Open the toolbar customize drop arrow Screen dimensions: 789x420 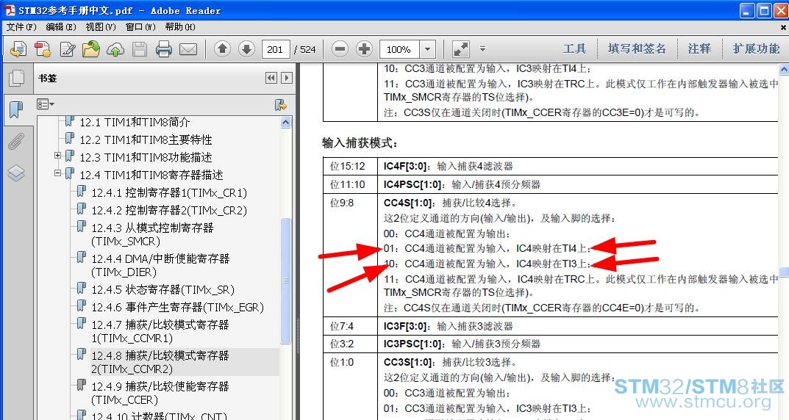(x=482, y=48)
